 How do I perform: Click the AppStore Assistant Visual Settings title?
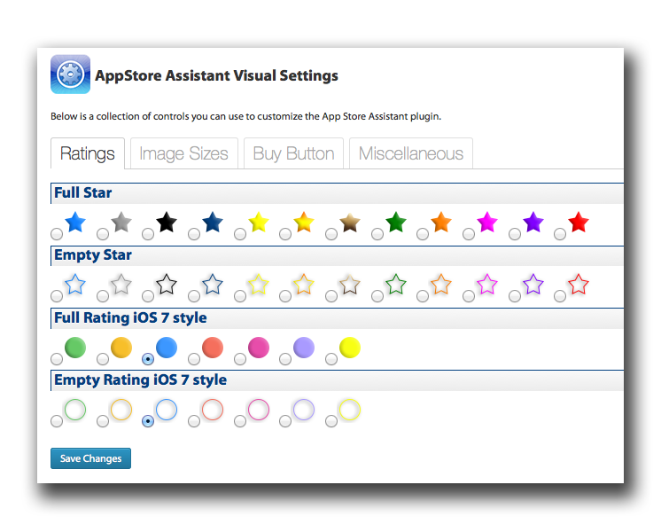click(x=216, y=75)
